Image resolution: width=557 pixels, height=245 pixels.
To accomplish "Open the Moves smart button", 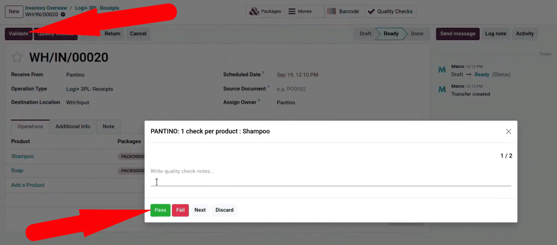I will point(305,11).
